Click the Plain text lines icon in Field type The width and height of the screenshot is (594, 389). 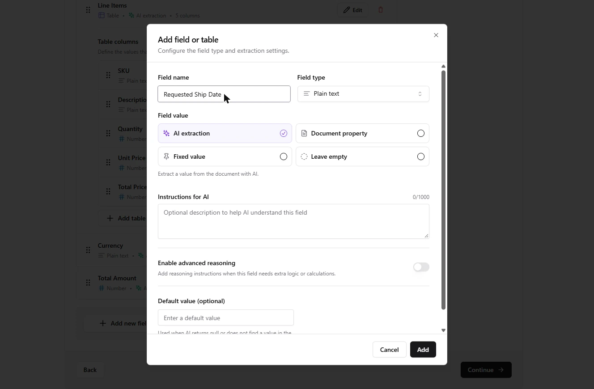[x=306, y=94]
